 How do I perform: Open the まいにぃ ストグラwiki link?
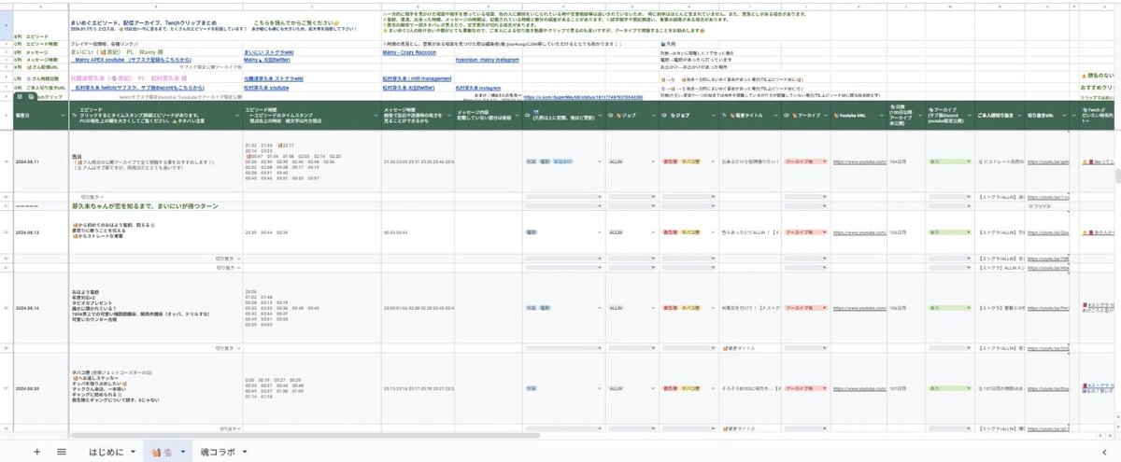pos(268,52)
